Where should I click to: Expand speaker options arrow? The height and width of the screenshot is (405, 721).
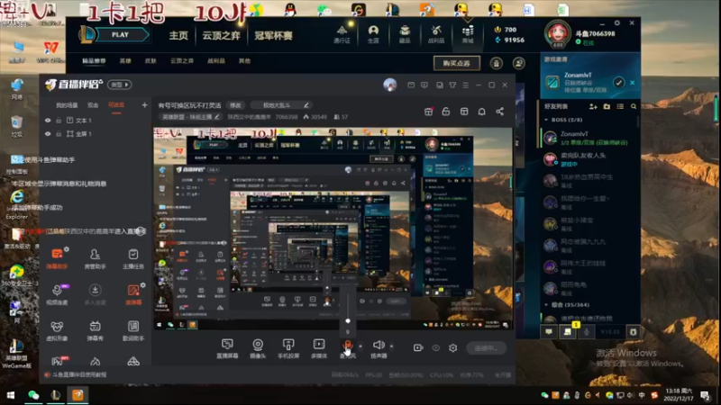[391, 346]
